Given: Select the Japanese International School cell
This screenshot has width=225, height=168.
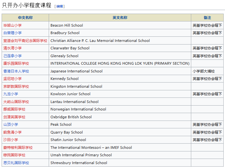Looking at the screenshot, I should (x=120, y=71).
